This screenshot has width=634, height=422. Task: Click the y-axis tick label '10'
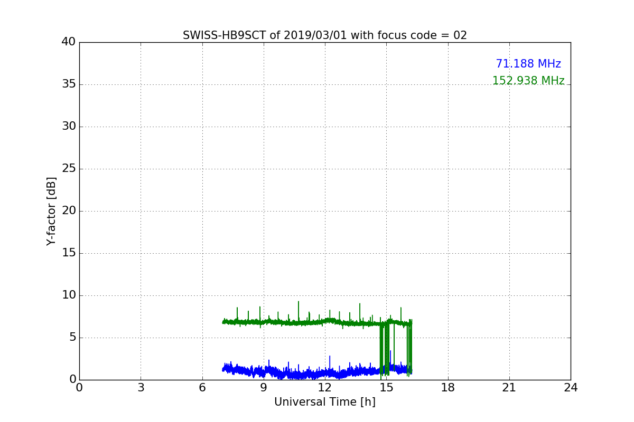click(69, 295)
